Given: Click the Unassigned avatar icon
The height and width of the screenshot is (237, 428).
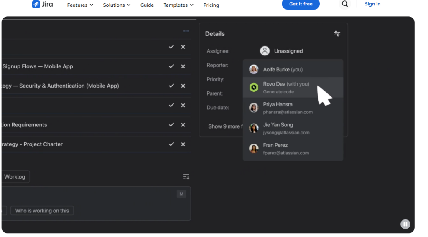Looking at the screenshot, I should (265, 51).
